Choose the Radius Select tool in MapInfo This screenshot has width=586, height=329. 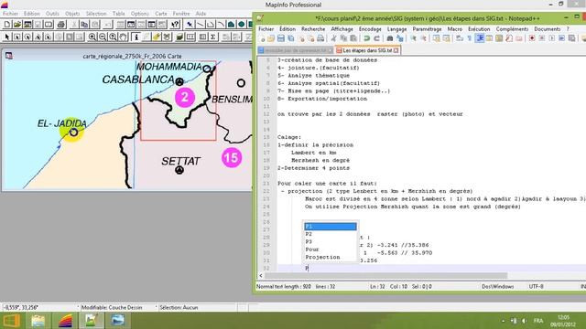27,37
